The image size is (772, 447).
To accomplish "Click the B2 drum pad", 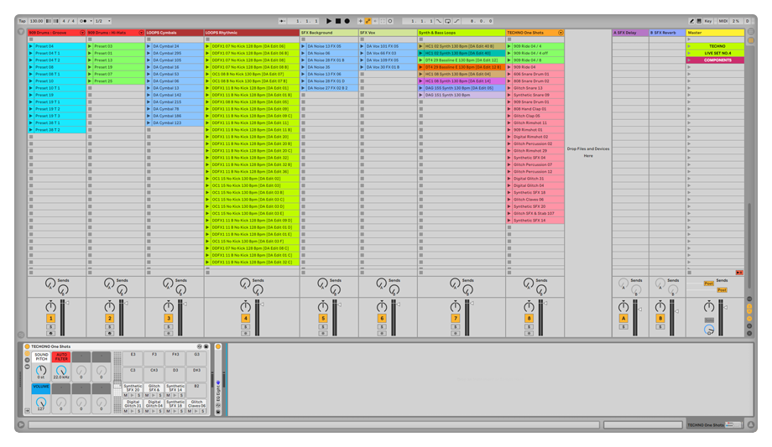I will (x=196, y=390).
